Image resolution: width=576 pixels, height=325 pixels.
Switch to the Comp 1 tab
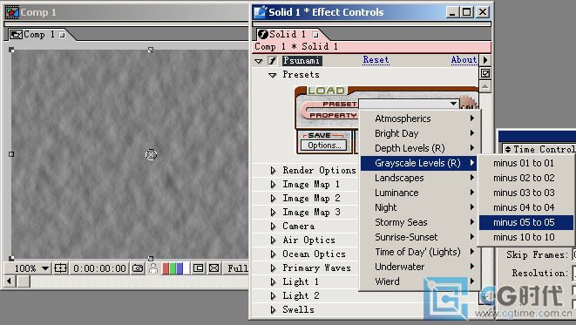(38, 35)
